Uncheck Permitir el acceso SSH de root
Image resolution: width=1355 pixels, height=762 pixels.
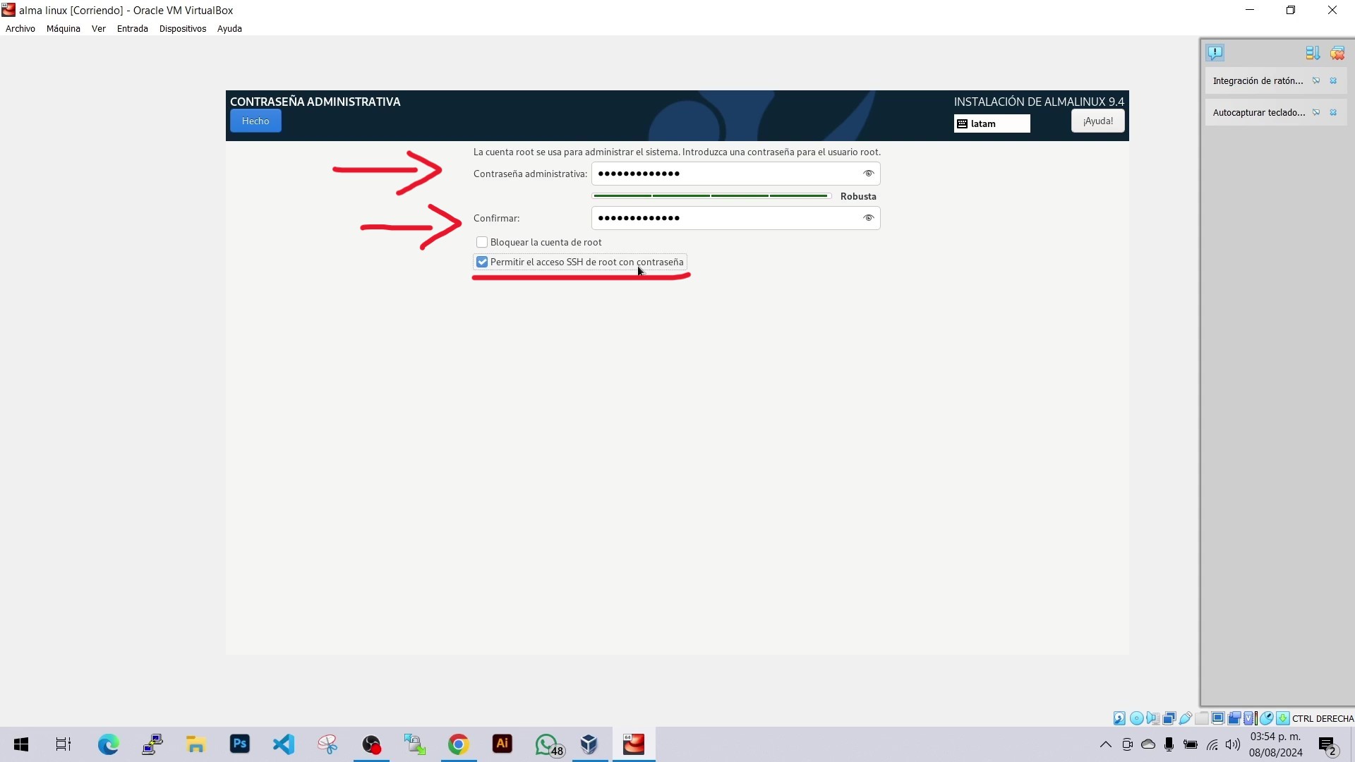click(x=482, y=262)
